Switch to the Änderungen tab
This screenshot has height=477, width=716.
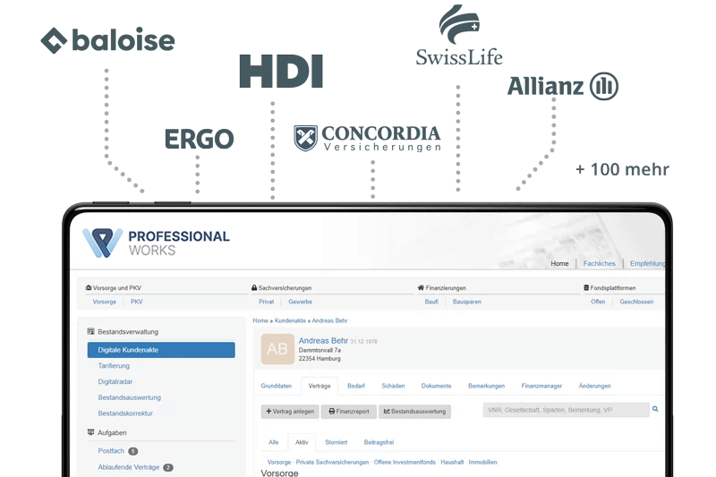[x=594, y=387]
